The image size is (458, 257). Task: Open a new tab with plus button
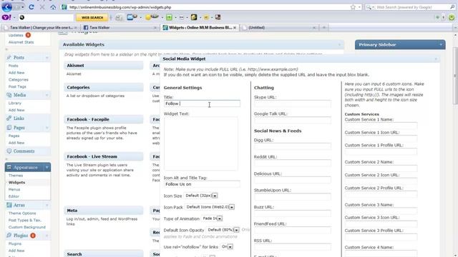324,28
